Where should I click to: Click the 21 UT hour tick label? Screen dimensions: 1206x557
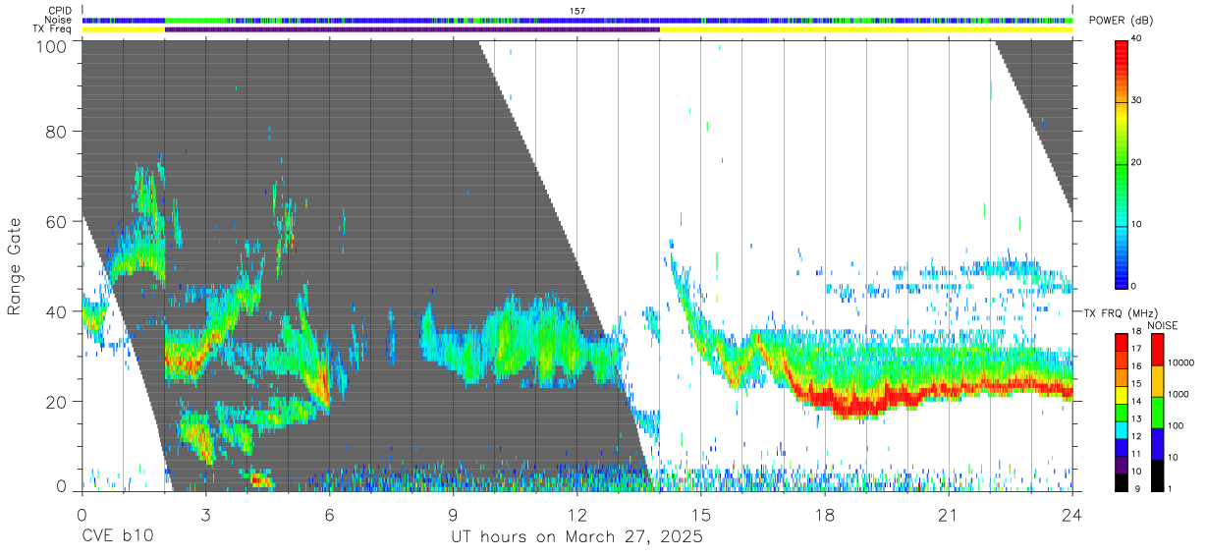[x=948, y=515]
